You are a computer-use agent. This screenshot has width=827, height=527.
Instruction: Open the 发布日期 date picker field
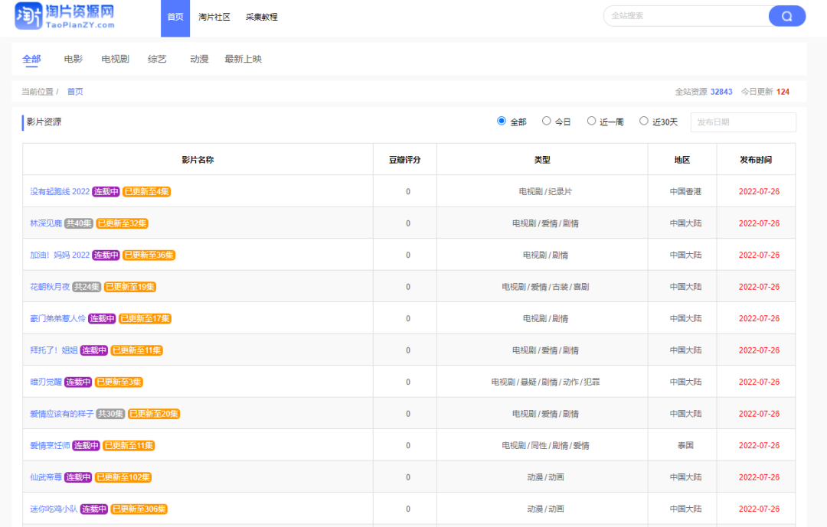[742, 122]
